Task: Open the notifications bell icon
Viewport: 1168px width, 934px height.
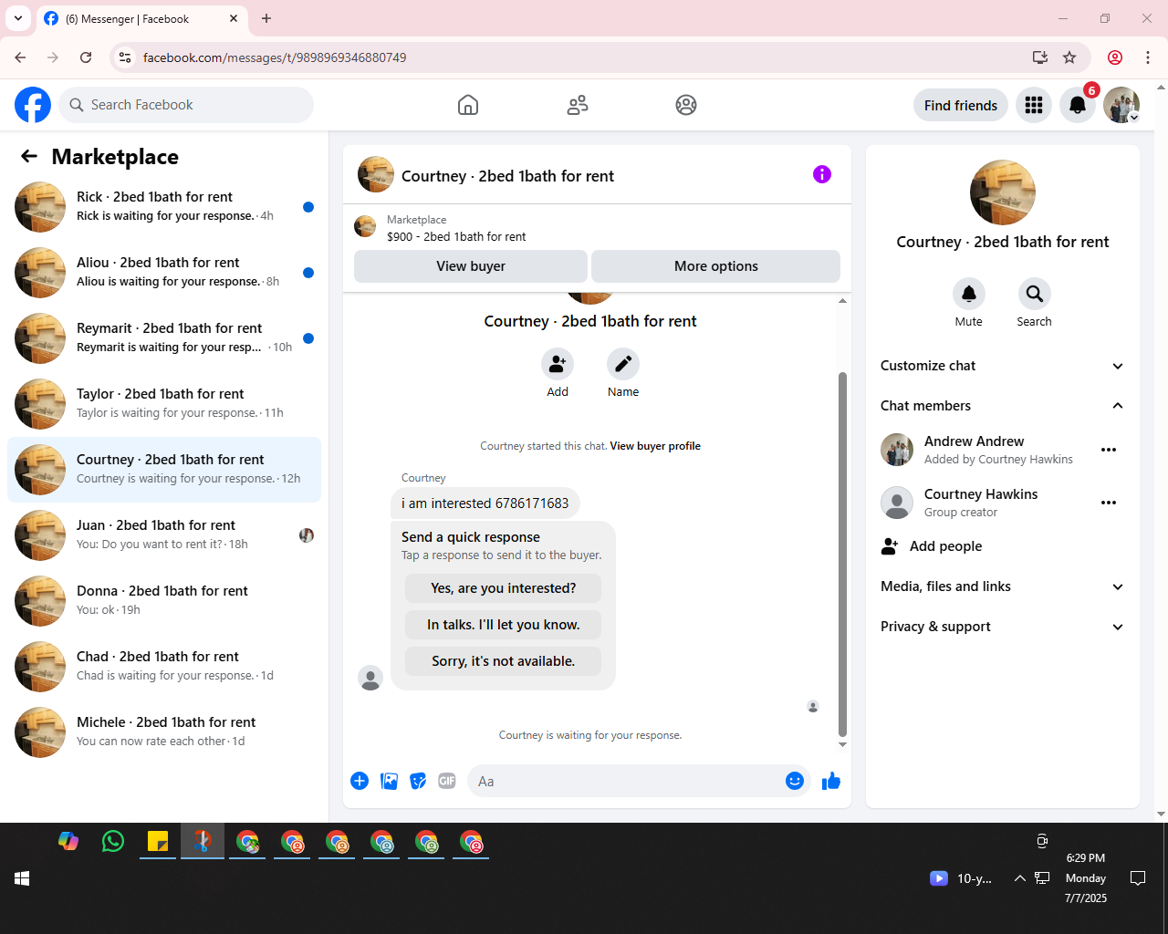Action: click(1078, 105)
